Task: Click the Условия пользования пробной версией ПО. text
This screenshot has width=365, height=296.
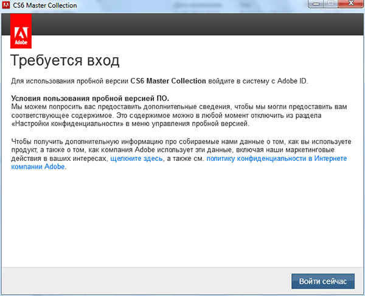Action: click(90, 98)
